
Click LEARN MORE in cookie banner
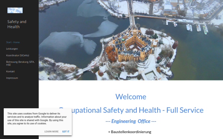(x=51, y=132)
